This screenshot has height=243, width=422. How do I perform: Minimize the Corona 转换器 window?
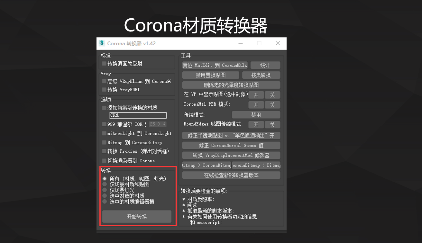click(x=241, y=43)
